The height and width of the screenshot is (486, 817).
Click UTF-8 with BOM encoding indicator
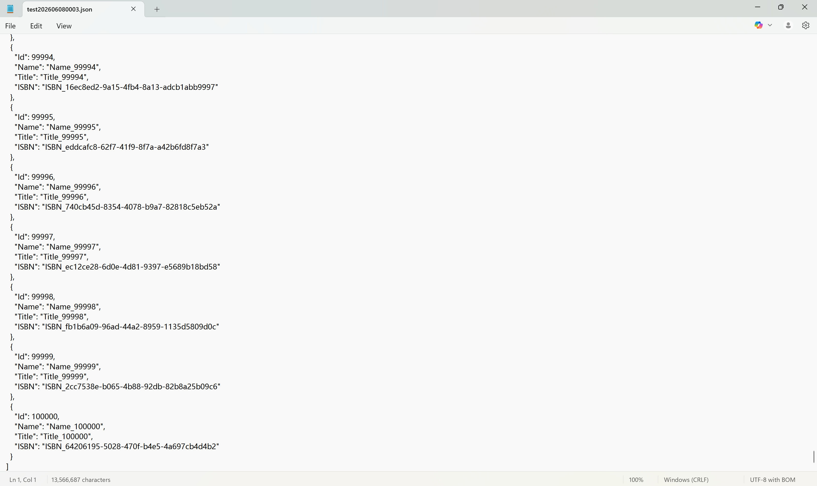772,479
